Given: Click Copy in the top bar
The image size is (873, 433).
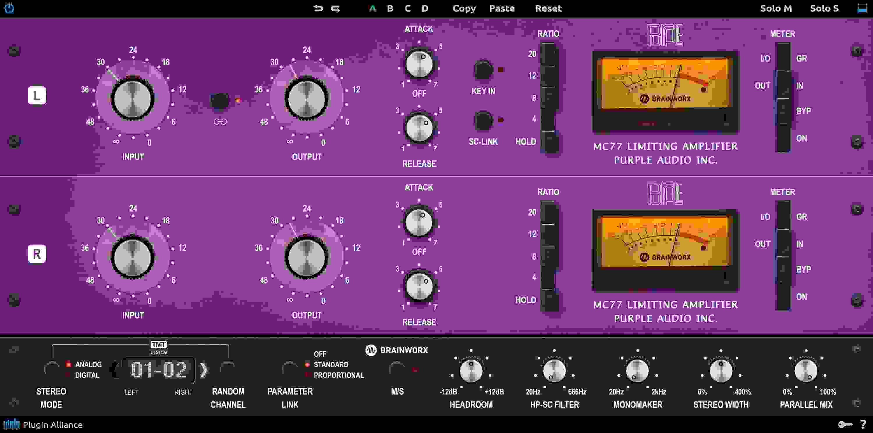Looking at the screenshot, I should coord(464,8).
